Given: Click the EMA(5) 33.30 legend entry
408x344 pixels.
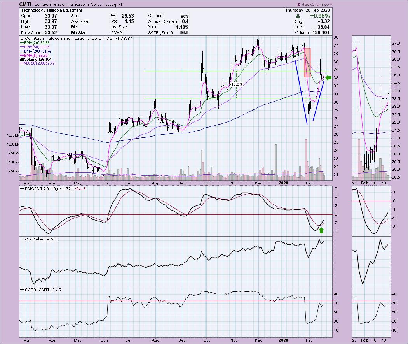Looking at the screenshot, I should (x=34, y=55).
